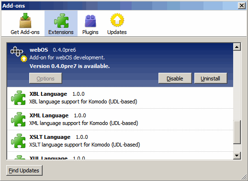The width and height of the screenshot is (248, 181).
Task: Select the XBL Language extension name
Action: tap(48, 94)
